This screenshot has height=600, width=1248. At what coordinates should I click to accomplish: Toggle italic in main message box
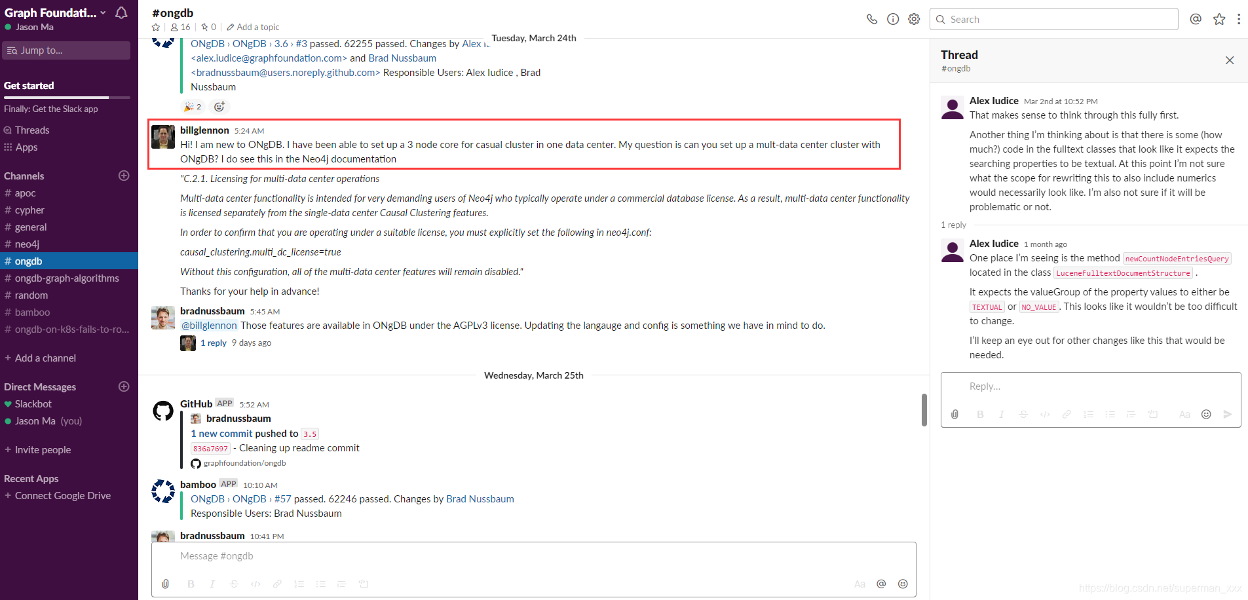click(212, 584)
